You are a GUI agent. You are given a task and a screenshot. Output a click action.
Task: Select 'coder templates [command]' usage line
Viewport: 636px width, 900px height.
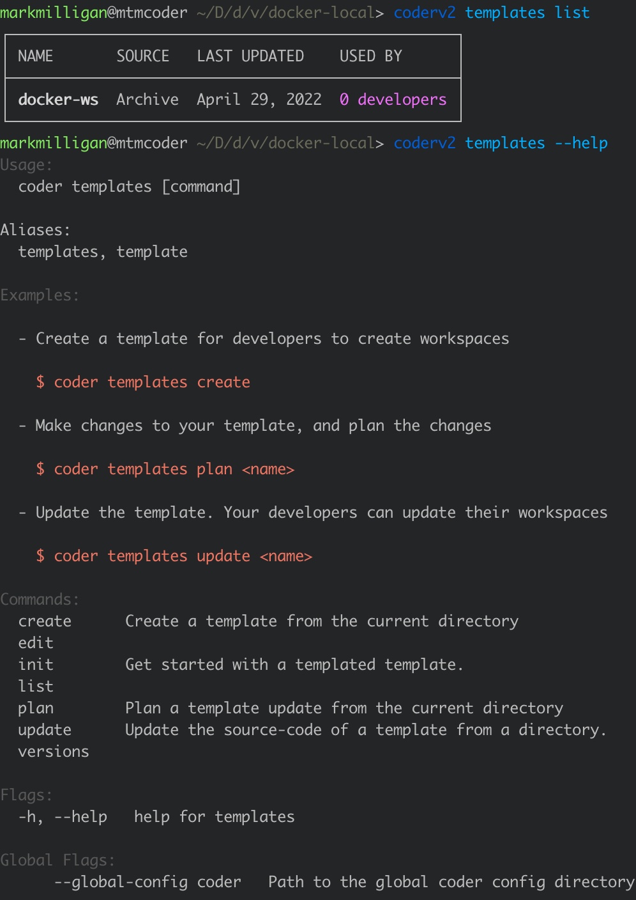click(x=130, y=187)
